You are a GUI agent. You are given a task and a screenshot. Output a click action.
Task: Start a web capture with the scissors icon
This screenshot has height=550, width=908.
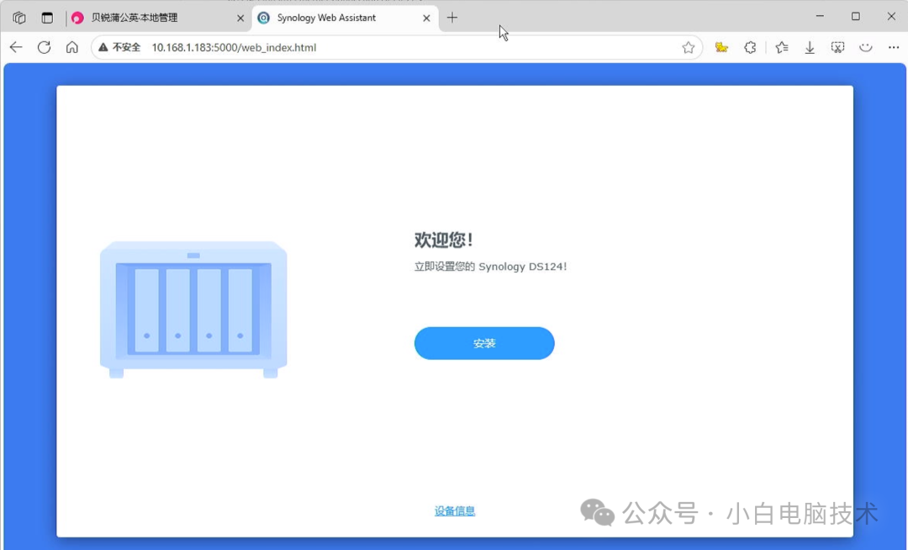click(x=837, y=47)
